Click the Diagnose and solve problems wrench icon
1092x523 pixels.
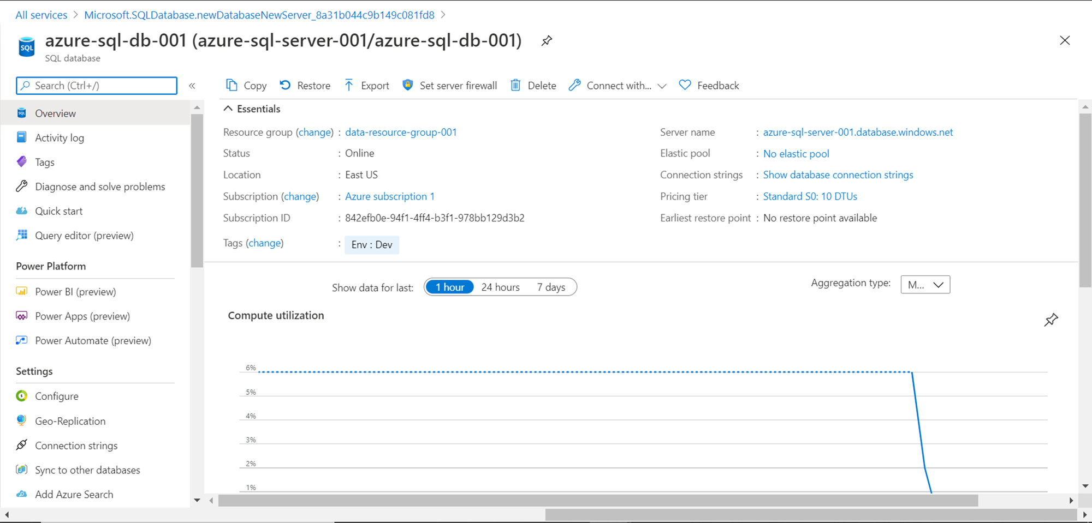click(x=22, y=187)
